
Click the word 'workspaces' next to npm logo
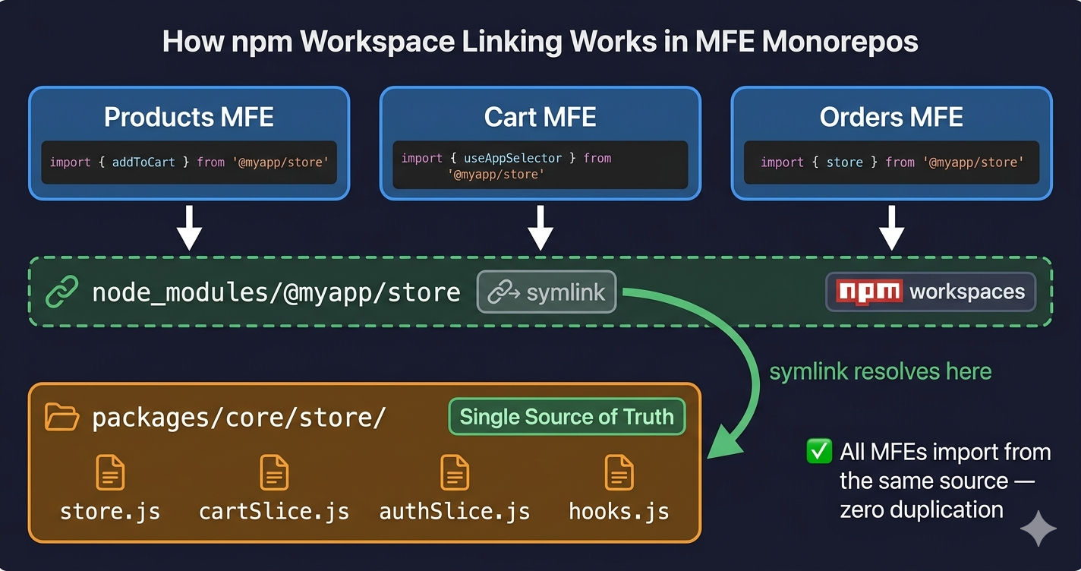click(967, 292)
